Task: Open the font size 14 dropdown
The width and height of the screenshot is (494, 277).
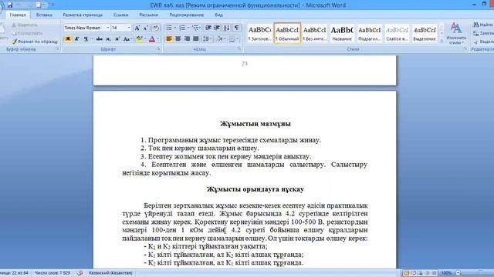Action: pos(129,28)
